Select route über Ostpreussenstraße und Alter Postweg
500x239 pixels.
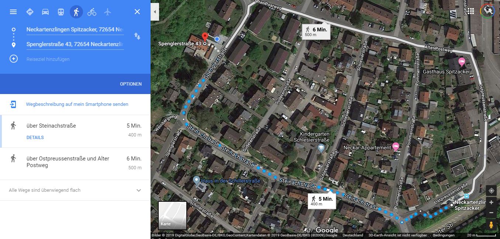(x=75, y=164)
